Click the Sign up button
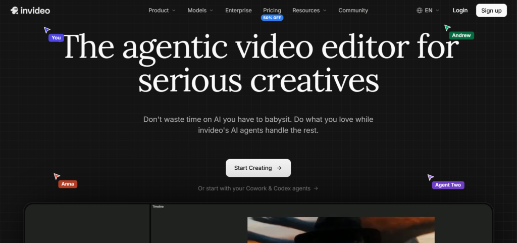The height and width of the screenshot is (243, 517). pyautogui.click(x=491, y=11)
